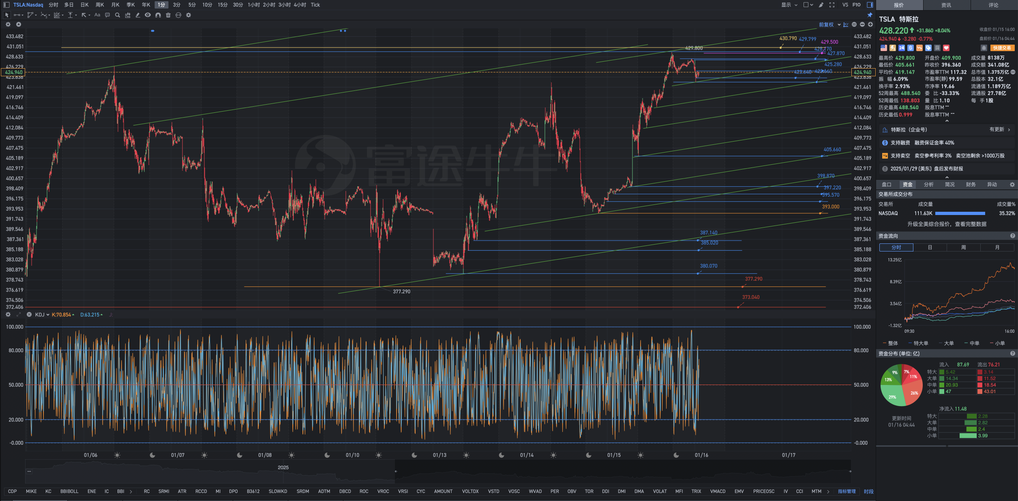Click the 快捷交易 quick trade button
The width and height of the screenshot is (1018, 501).
(1002, 48)
